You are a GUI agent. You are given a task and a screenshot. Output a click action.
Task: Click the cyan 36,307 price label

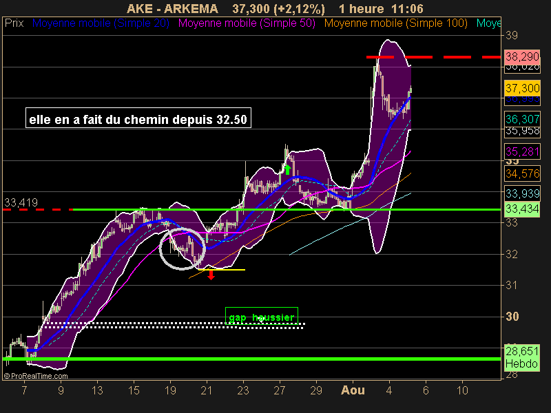click(x=522, y=119)
